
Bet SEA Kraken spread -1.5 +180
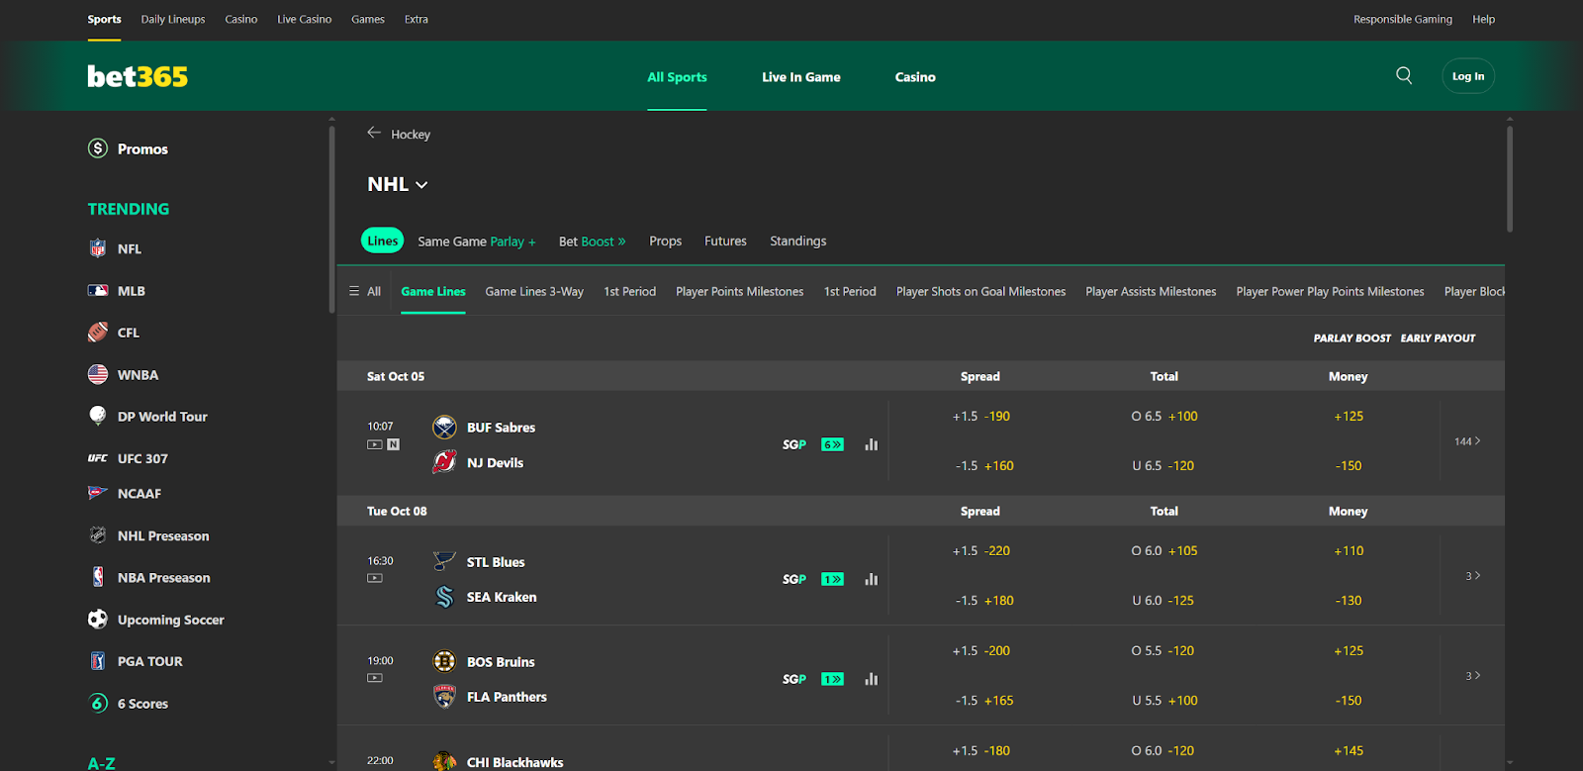(x=983, y=601)
